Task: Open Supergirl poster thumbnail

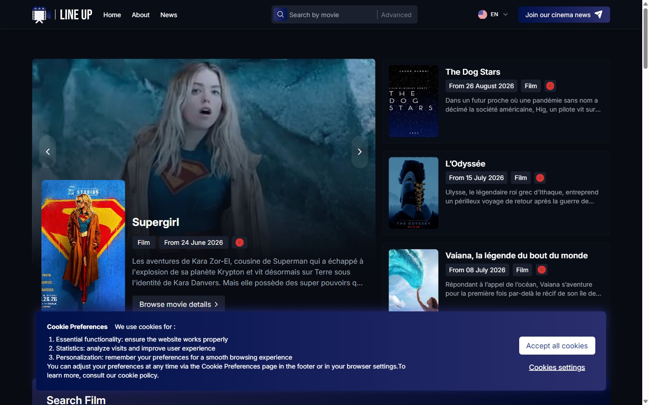Action: 83,246
